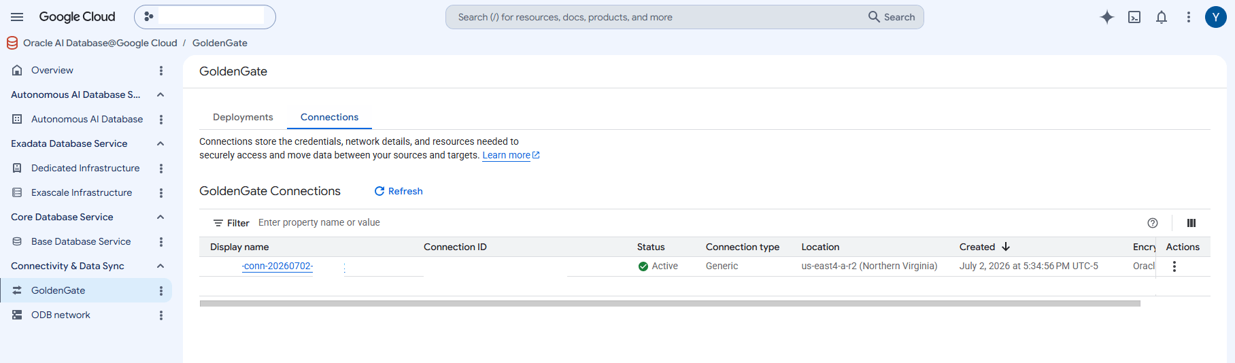Open options menu for GoldenGate item
Viewport: 1235px width, 363px height.
click(161, 290)
